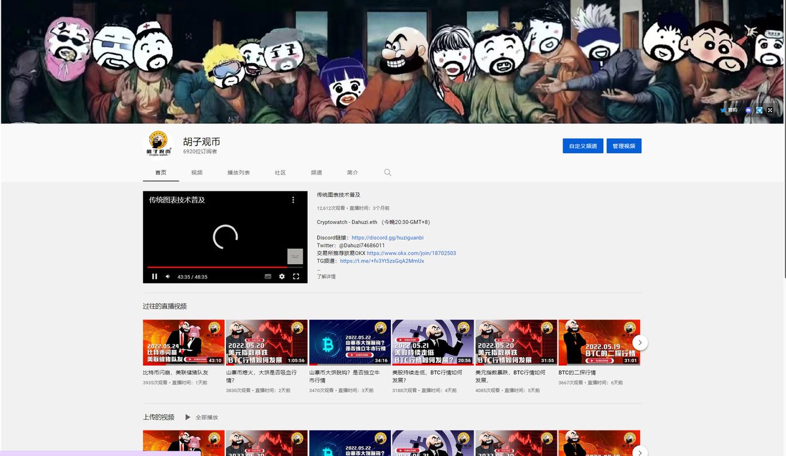Show next past live streams arrow
The width and height of the screenshot is (786, 456).
point(641,342)
